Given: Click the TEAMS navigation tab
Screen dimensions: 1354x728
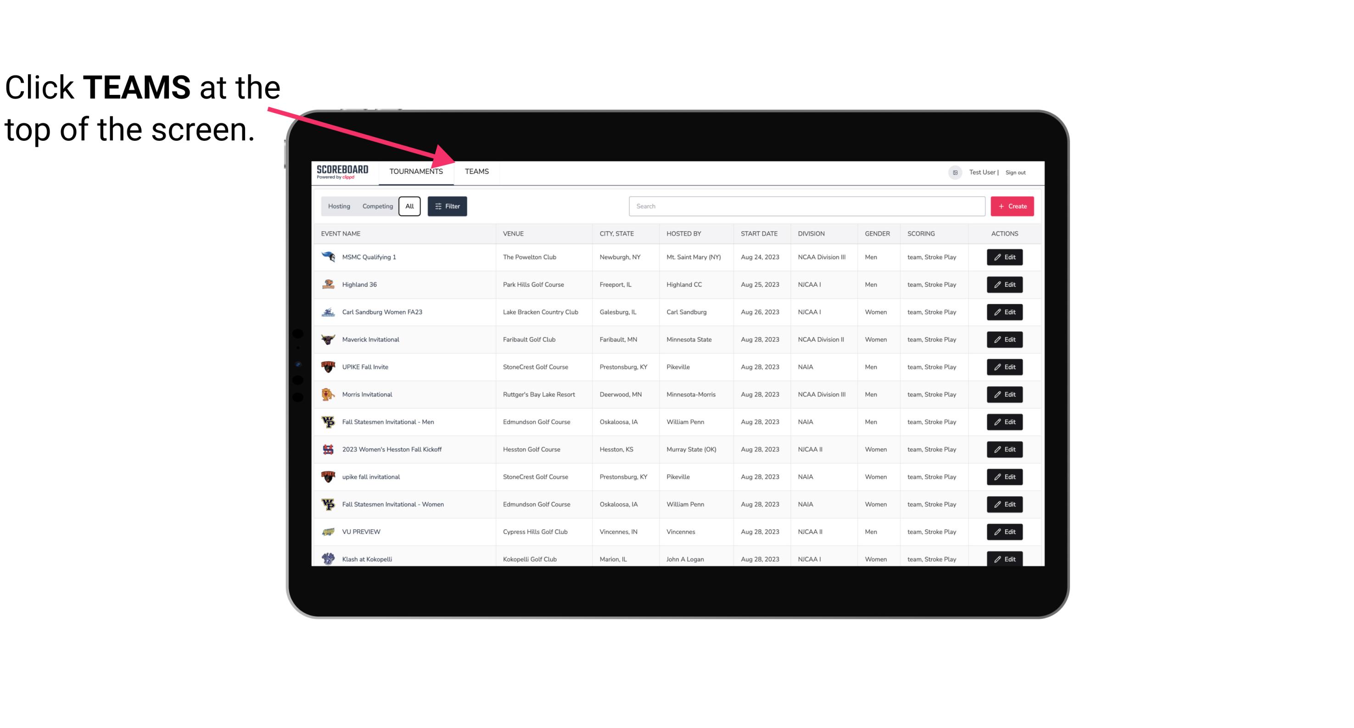Looking at the screenshot, I should point(476,171).
